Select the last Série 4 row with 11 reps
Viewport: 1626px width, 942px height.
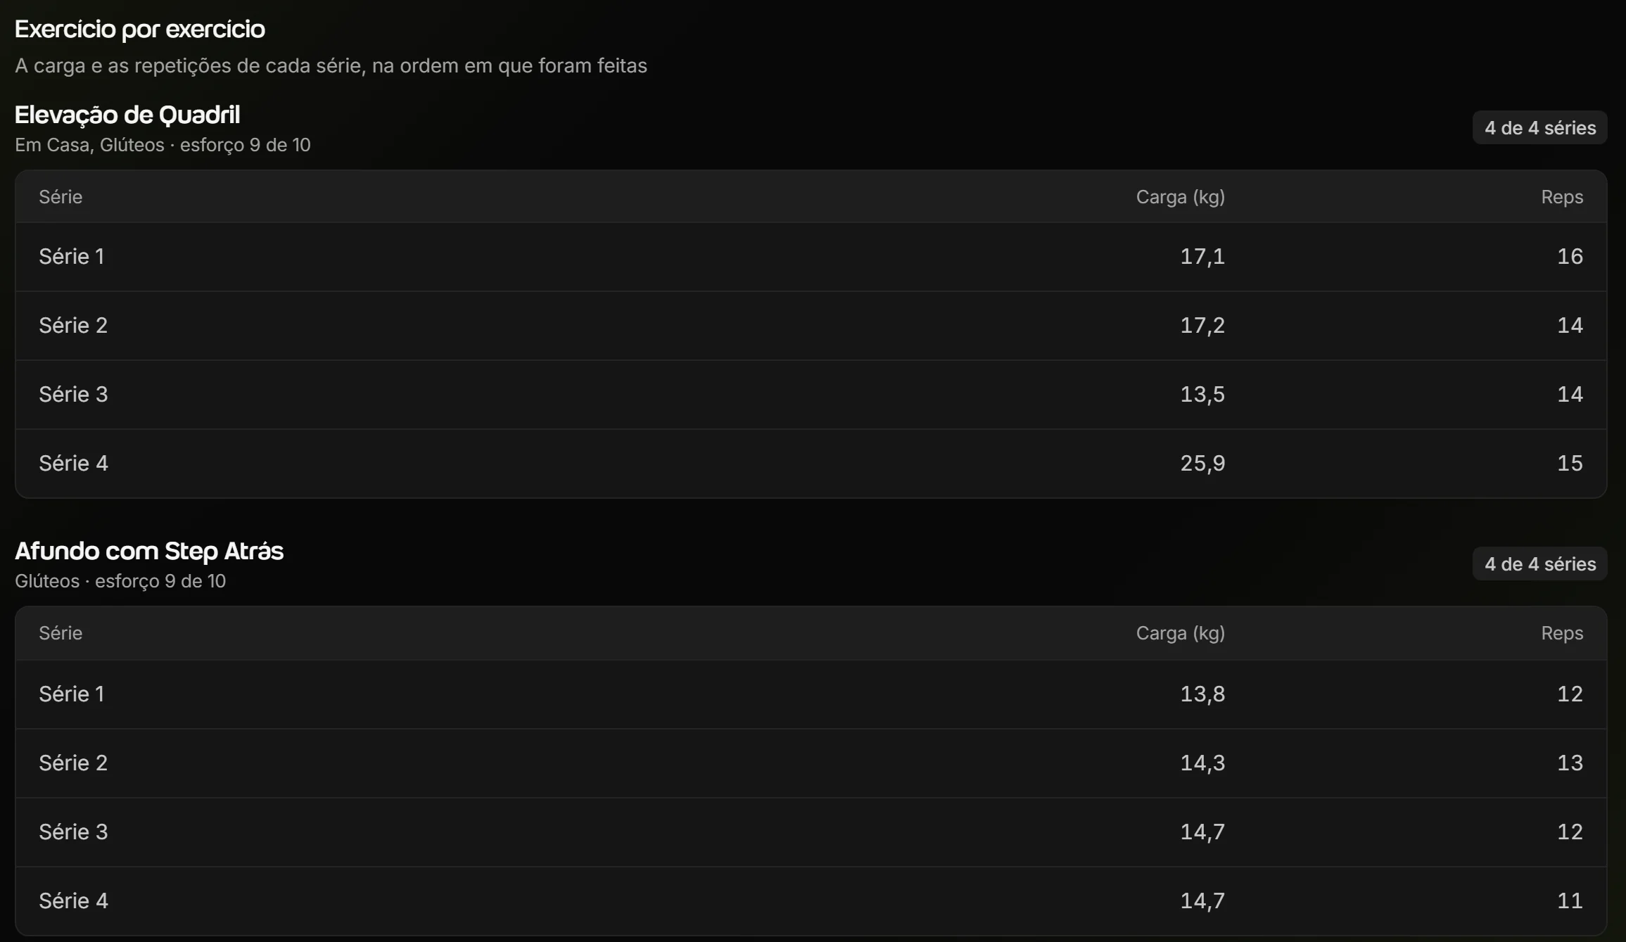pos(811,901)
